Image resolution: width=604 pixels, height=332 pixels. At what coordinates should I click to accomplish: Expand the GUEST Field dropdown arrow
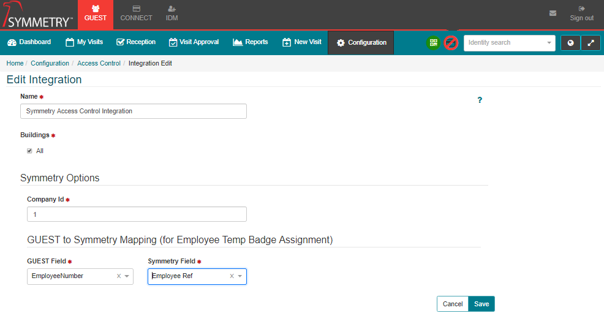click(127, 276)
